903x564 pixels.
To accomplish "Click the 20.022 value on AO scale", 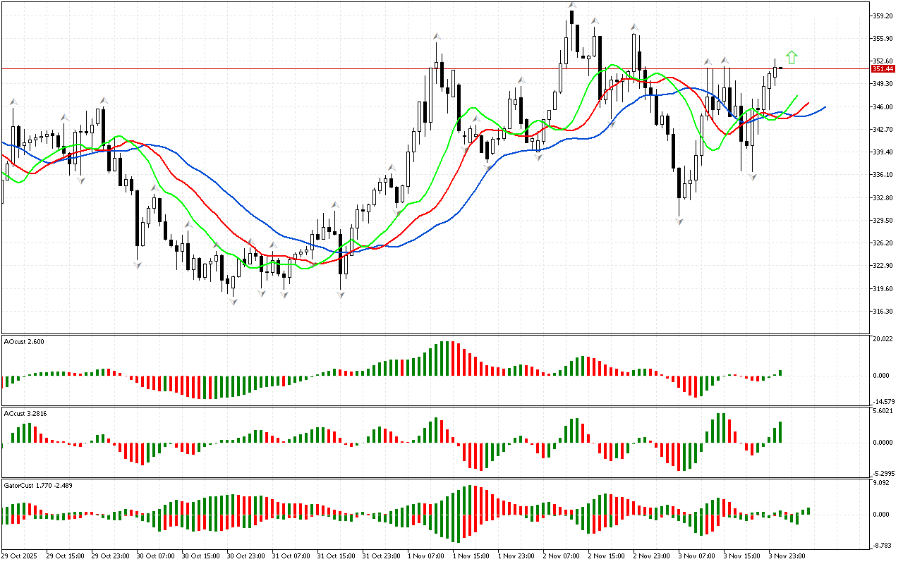I will point(883,339).
